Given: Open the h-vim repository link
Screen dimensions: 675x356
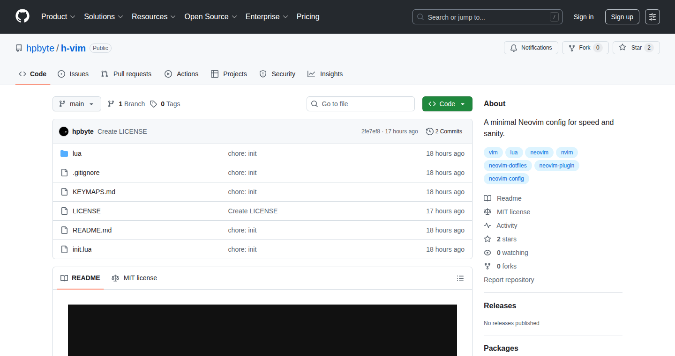Looking at the screenshot, I should pyautogui.click(x=73, y=48).
